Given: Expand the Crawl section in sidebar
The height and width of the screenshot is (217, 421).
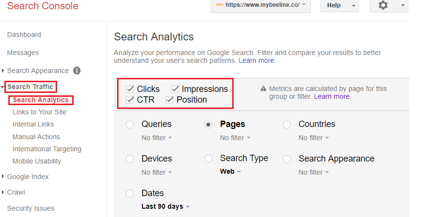Looking at the screenshot, I should (16, 192).
